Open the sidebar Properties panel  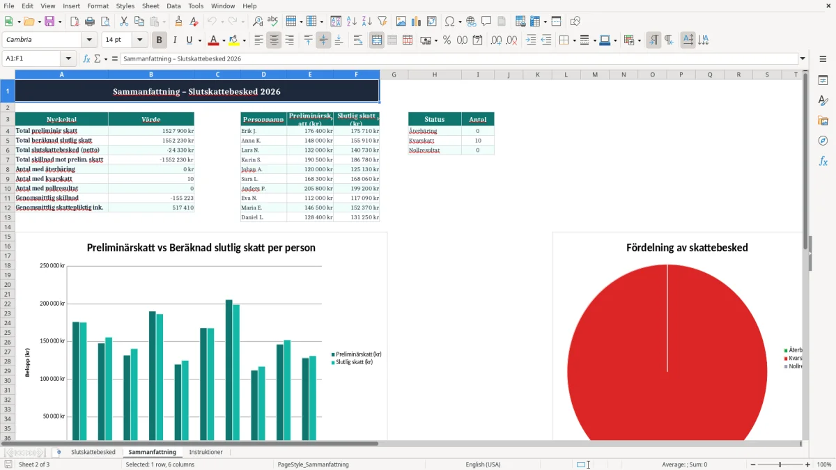(x=823, y=81)
